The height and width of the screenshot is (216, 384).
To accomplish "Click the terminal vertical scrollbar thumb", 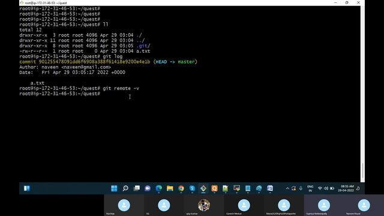I will pos(362,171).
